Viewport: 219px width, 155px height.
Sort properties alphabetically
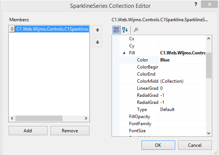pos(125,30)
